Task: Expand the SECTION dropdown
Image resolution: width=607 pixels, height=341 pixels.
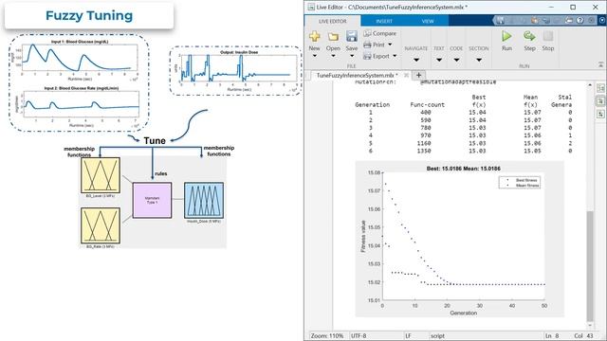Action: [479, 60]
